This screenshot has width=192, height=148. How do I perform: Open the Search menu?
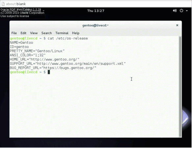(46, 33)
